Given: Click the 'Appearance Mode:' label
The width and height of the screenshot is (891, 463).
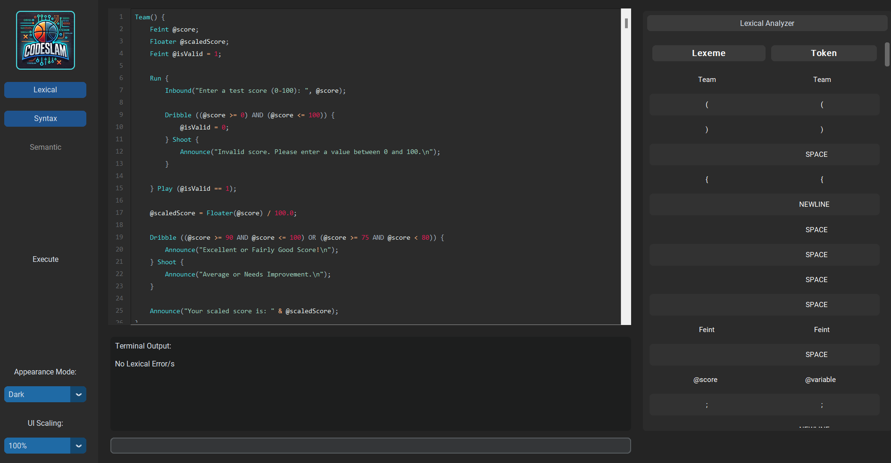Looking at the screenshot, I should 45,372.
